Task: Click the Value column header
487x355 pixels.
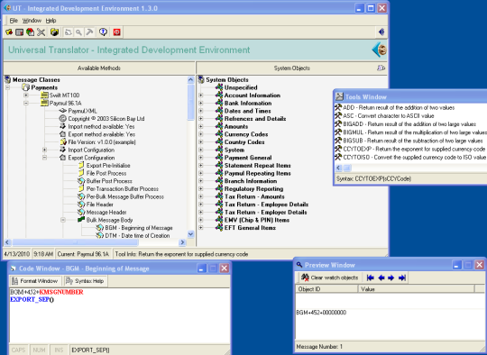Action: (x=416, y=289)
